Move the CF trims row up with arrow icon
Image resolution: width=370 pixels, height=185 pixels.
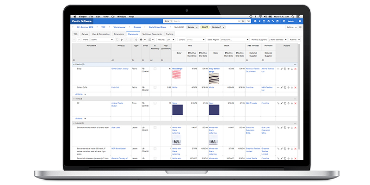pos(288,104)
